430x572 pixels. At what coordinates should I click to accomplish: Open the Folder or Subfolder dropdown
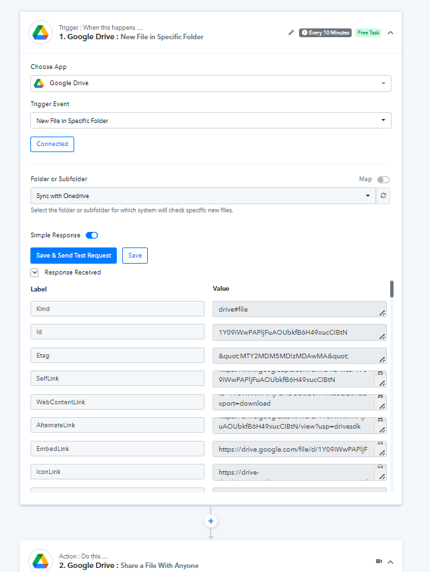coord(203,196)
